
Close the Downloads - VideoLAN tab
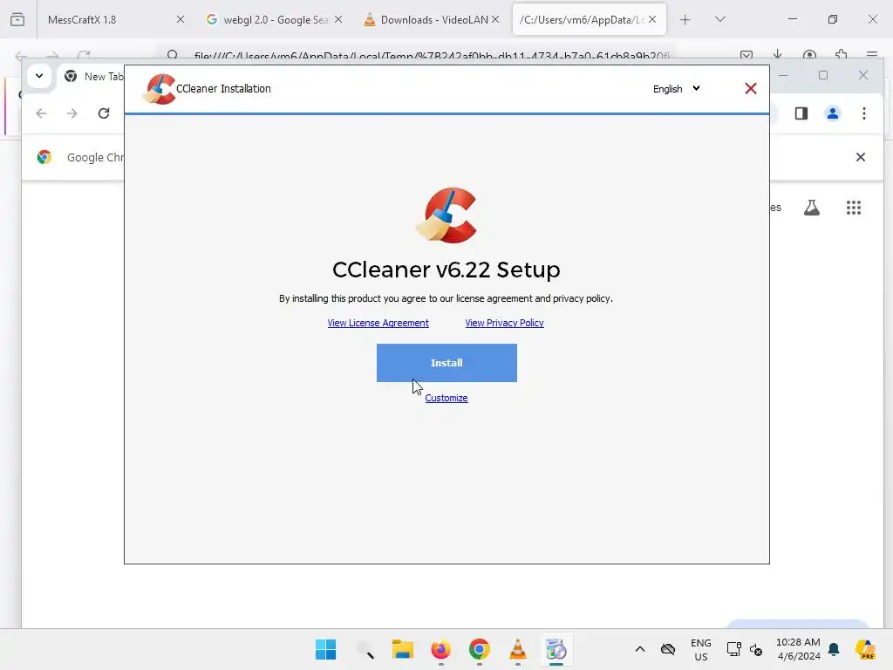pos(495,19)
